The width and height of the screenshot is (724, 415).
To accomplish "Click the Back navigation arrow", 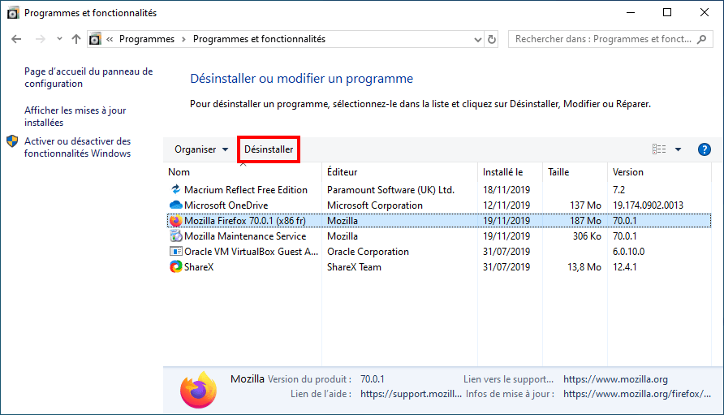I will (16, 39).
